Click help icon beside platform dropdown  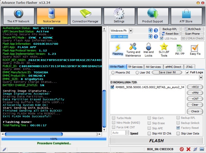[156, 31]
